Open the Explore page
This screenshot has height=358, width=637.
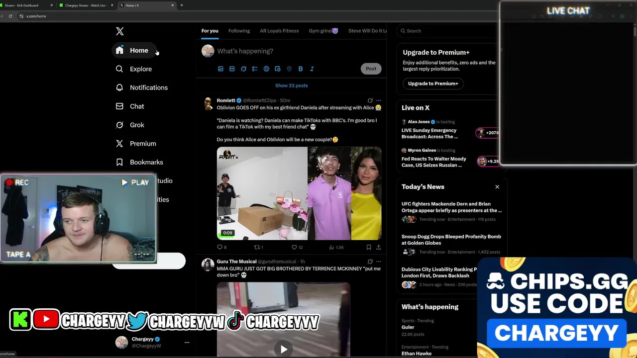[x=133, y=69]
